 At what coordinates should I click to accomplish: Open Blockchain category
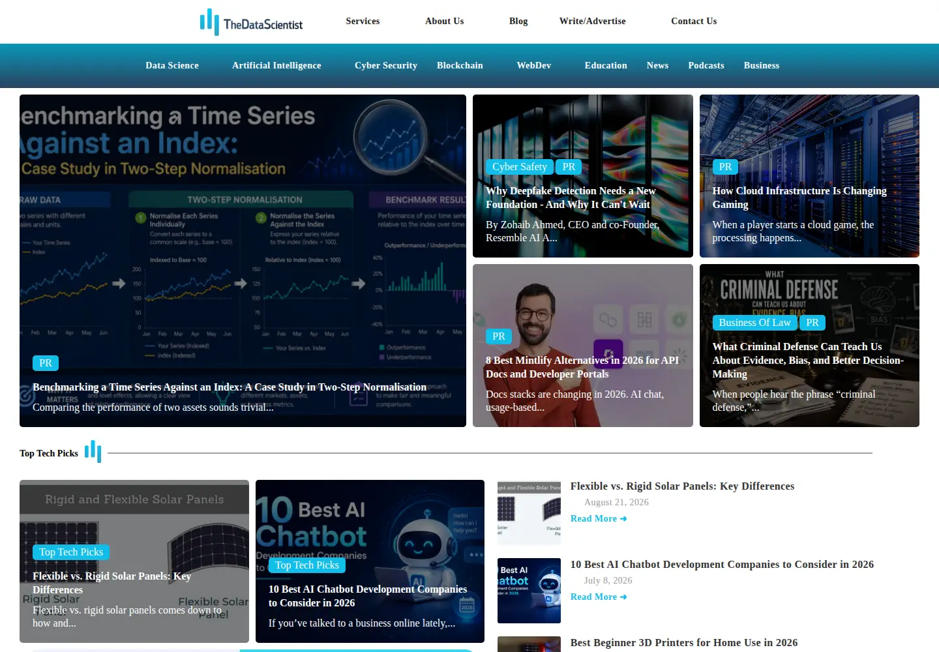pos(460,66)
